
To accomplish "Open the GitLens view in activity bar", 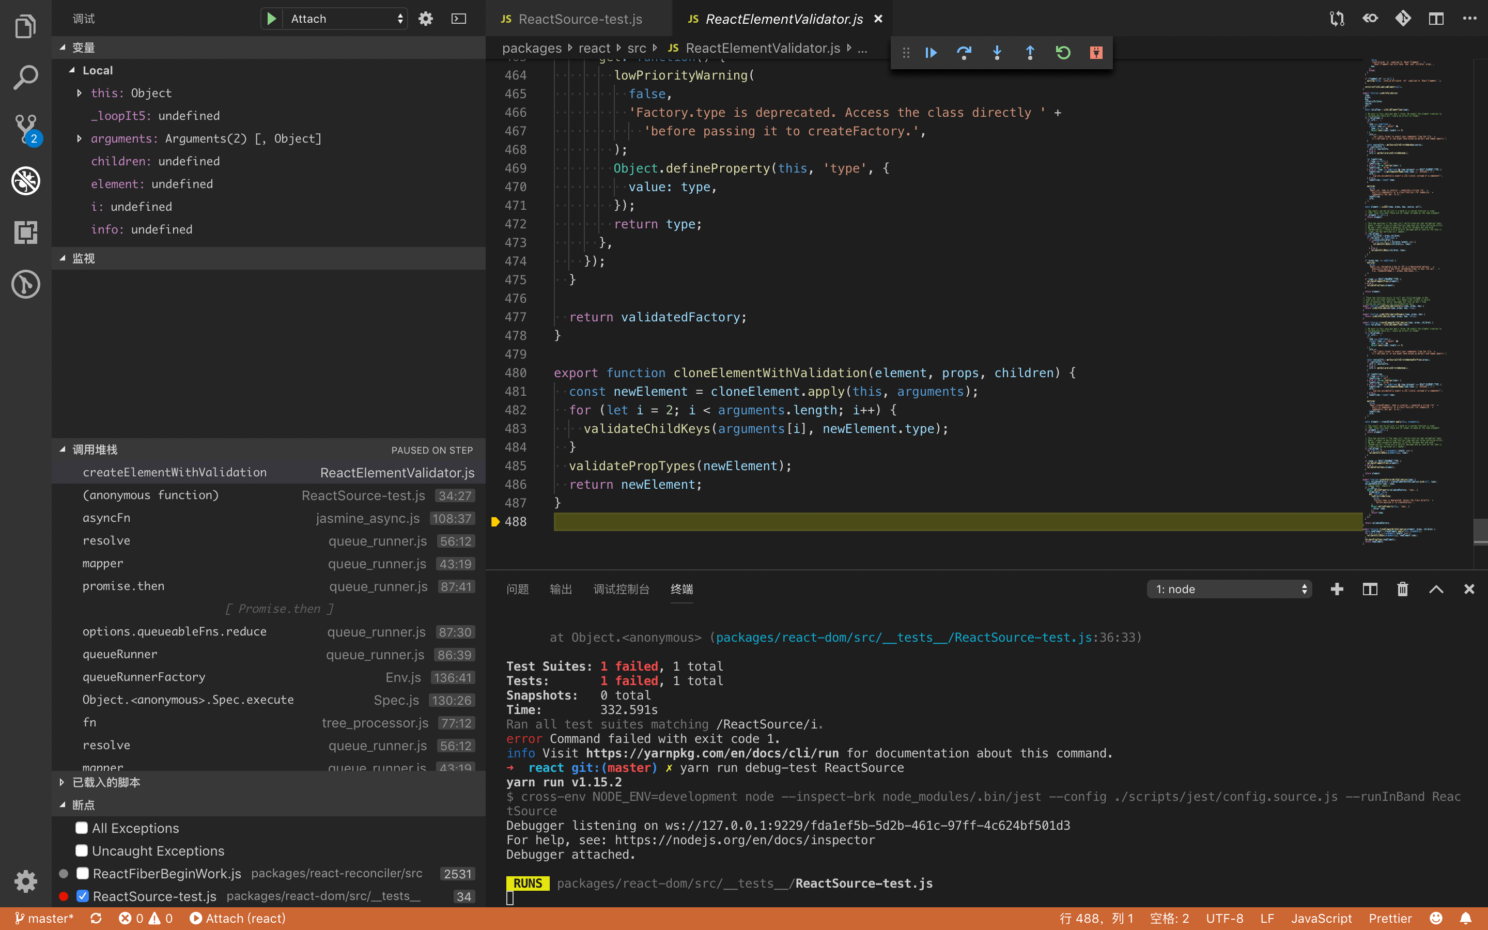I will (25, 284).
